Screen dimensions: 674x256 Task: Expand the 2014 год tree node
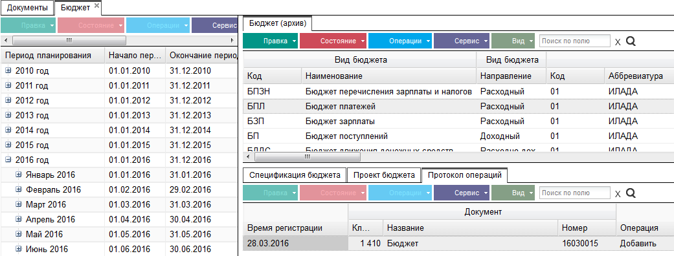pyautogui.click(x=8, y=130)
